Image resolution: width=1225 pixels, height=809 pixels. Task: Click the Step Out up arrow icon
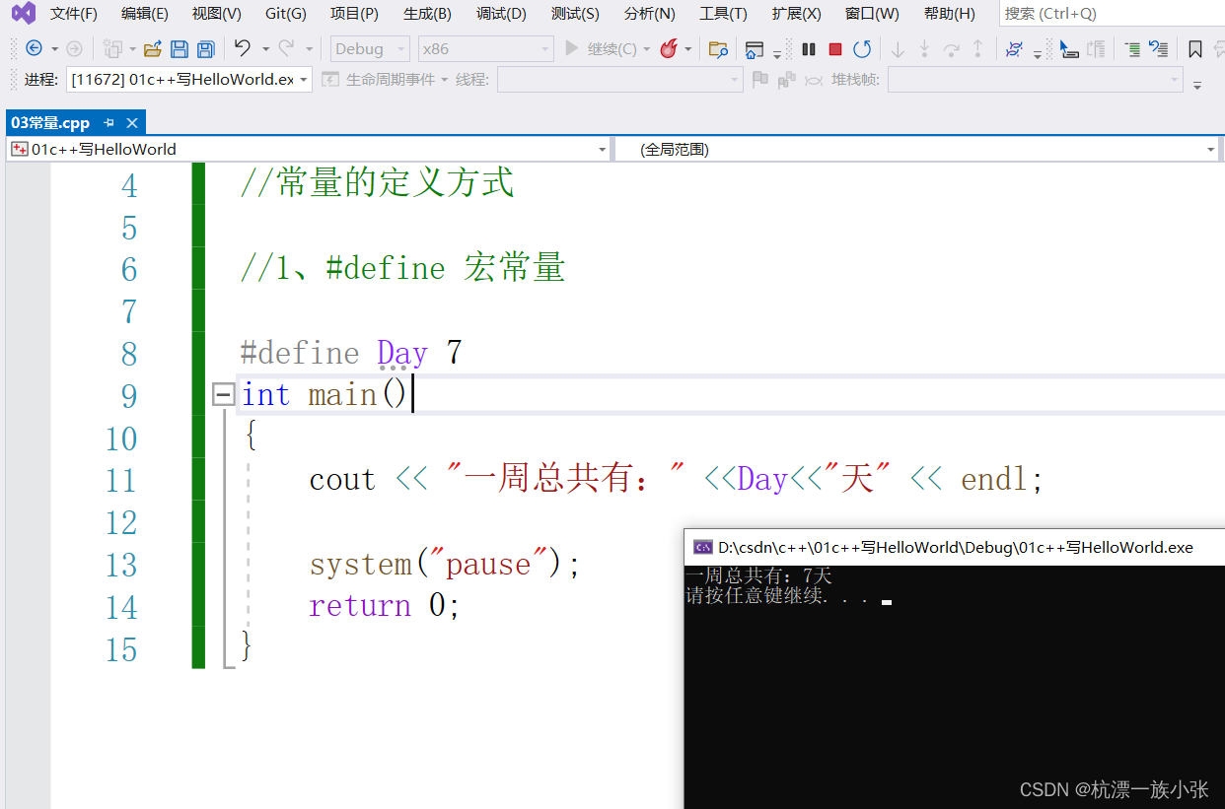pyautogui.click(x=977, y=48)
